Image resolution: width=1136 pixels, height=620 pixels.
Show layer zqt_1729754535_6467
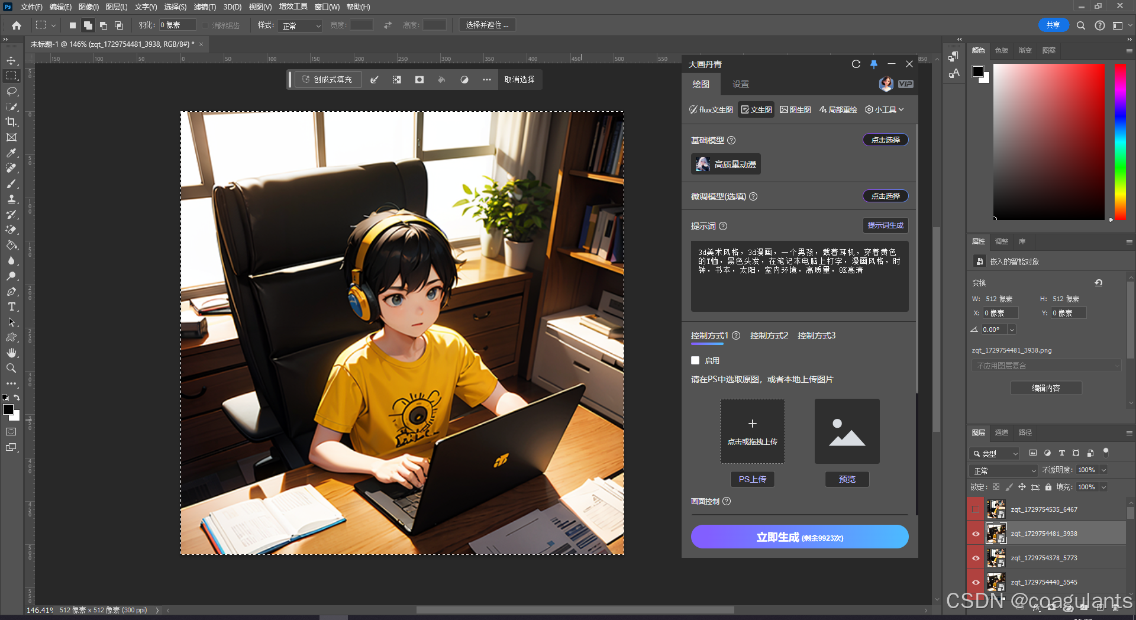976,509
